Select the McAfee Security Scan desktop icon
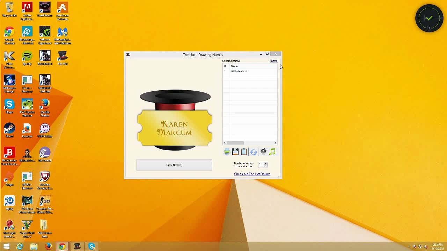 tap(45, 180)
